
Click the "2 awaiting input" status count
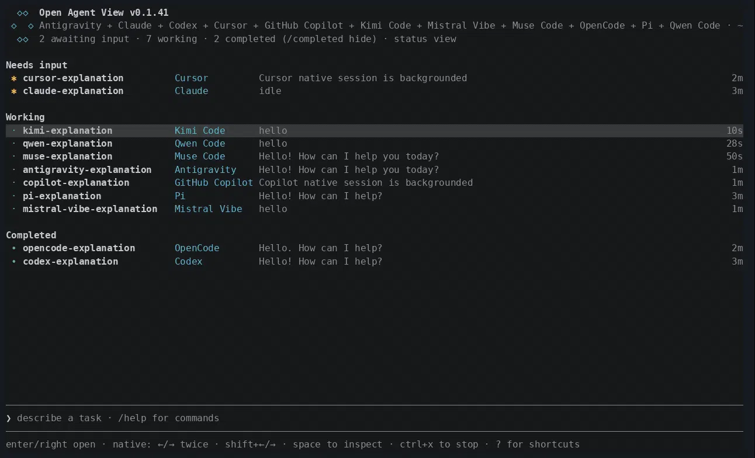(x=84, y=39)
